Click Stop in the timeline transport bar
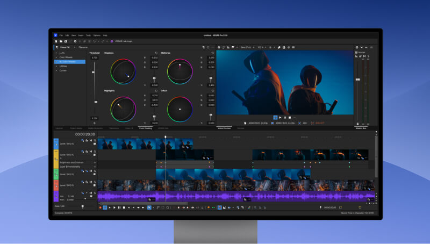This screenshot has width=430, height=244. [124, 208]
